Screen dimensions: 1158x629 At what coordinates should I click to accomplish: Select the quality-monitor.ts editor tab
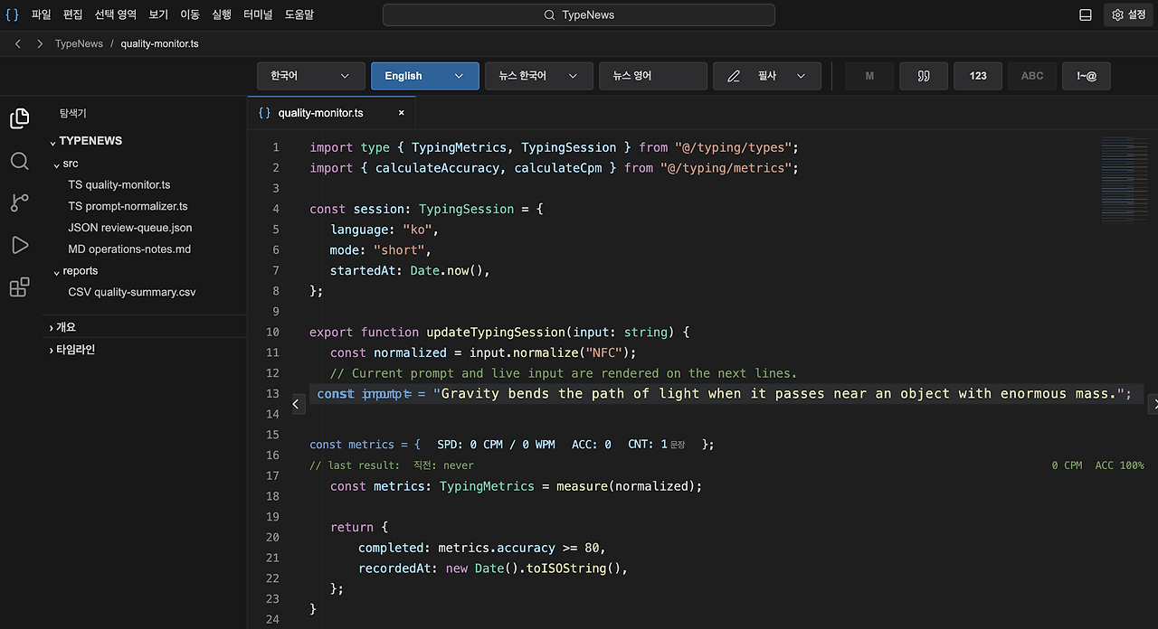tap(331, 113)
